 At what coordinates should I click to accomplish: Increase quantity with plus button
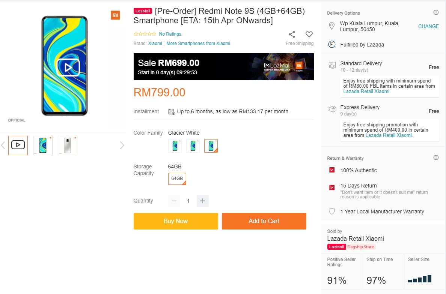tap(202, 201)
